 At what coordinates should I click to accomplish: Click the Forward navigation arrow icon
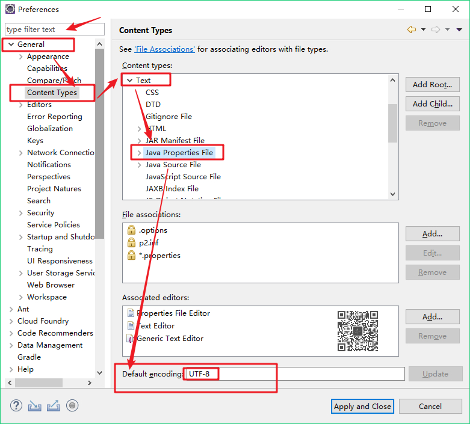point(436,29)
